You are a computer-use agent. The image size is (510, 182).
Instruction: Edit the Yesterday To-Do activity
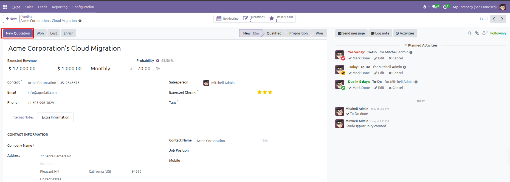pyautogui.click(x=379, y=58)
